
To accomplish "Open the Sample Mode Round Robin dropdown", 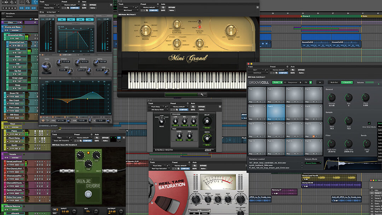I will [313, 163].
